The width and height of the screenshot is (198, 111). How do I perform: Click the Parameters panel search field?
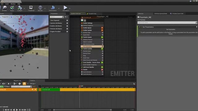coord(57,17)
